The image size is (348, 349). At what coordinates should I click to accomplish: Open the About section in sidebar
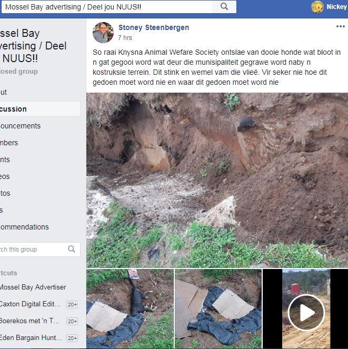[x=3, y=92]
